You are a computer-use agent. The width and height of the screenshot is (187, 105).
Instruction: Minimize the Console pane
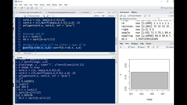tap(113, 57)
